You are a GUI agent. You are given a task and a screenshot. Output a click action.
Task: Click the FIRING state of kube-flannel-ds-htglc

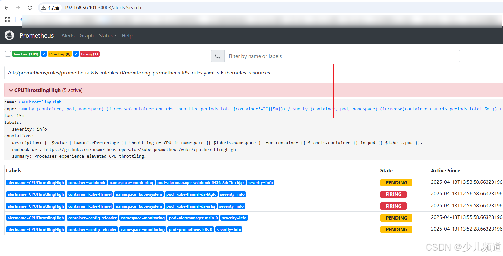(393, 194)
